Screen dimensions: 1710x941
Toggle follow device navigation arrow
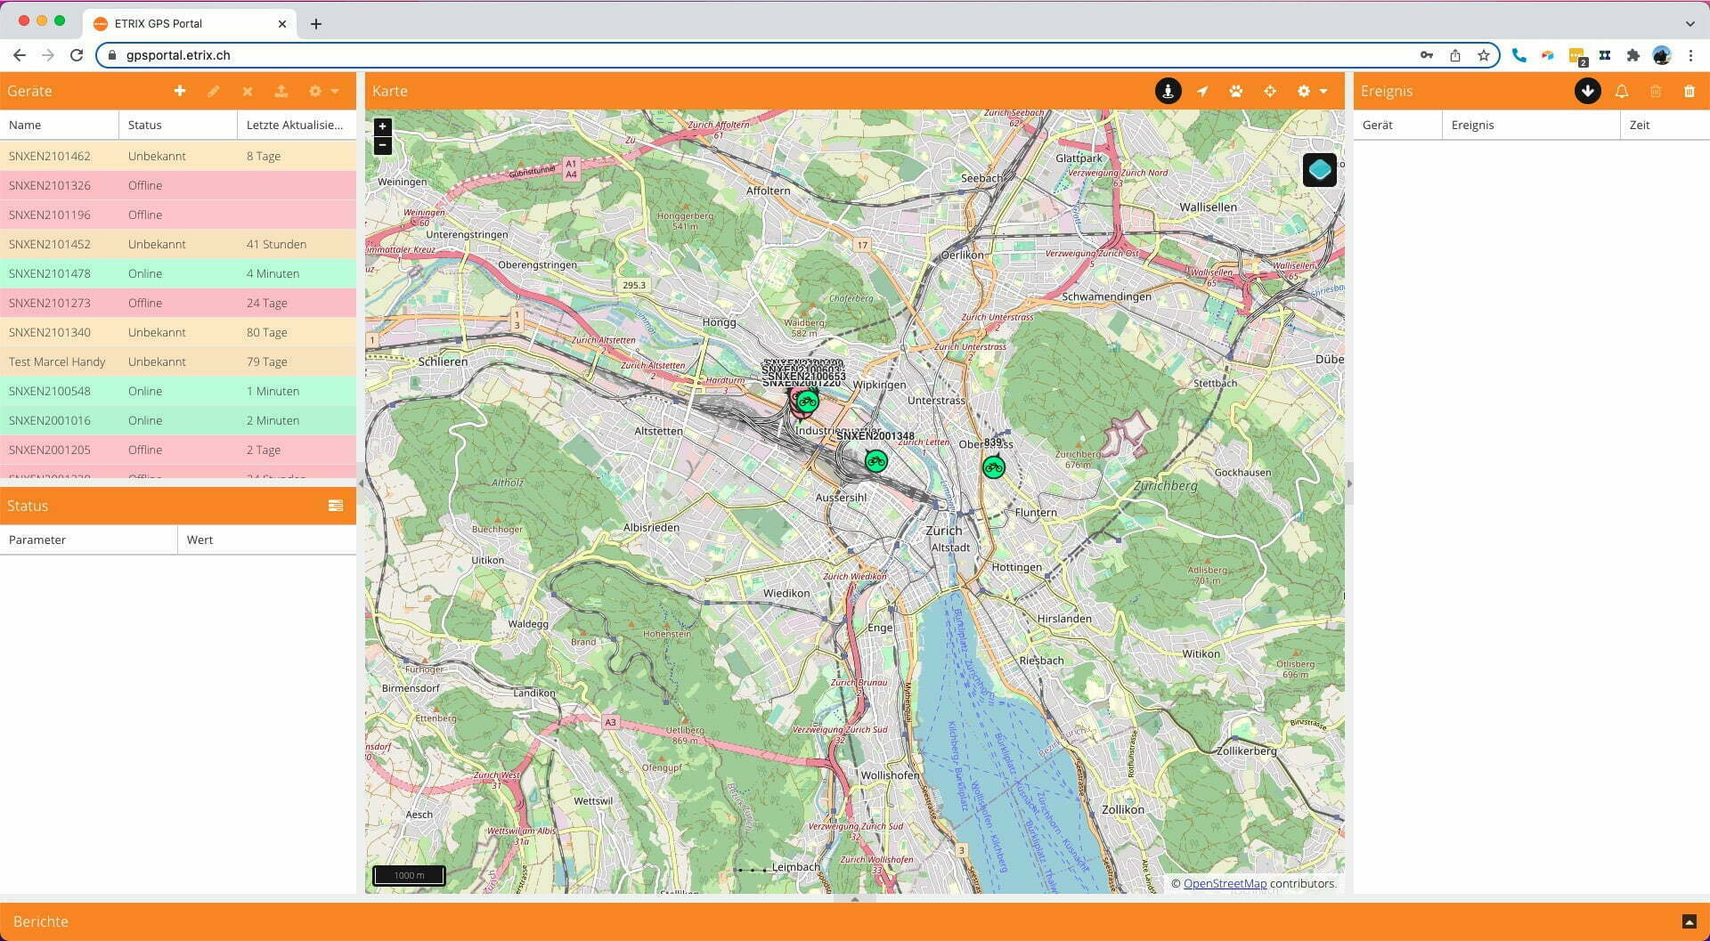pyautogui.click(x=1202, y=91)
